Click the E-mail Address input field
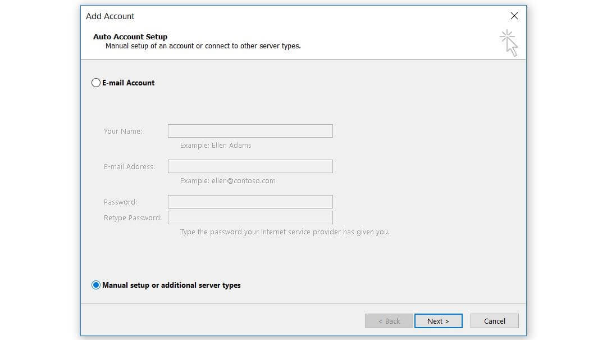 point(250,166)
